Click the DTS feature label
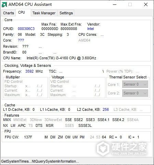Screen dimensions: 154x165 coord(39,125)
